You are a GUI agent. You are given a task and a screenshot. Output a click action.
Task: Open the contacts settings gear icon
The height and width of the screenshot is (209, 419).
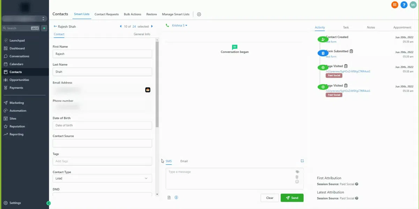click(199, 14)
